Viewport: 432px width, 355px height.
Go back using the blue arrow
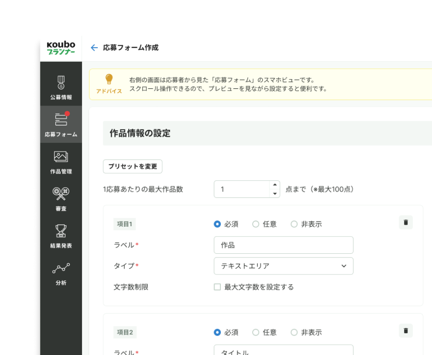pos(94,48)
